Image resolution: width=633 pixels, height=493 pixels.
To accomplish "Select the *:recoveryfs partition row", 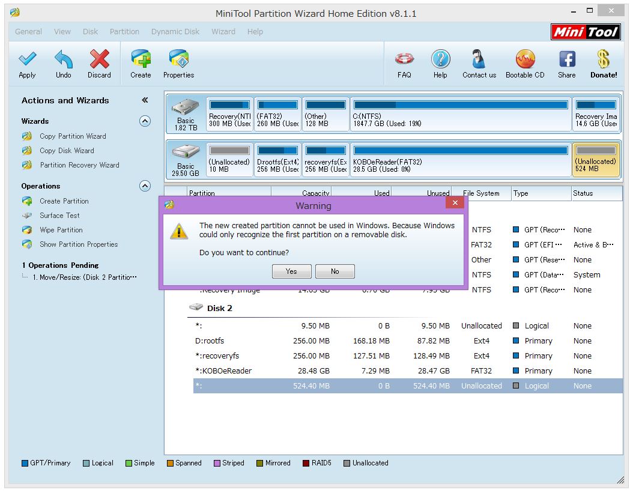I will (x=408, y=355).
